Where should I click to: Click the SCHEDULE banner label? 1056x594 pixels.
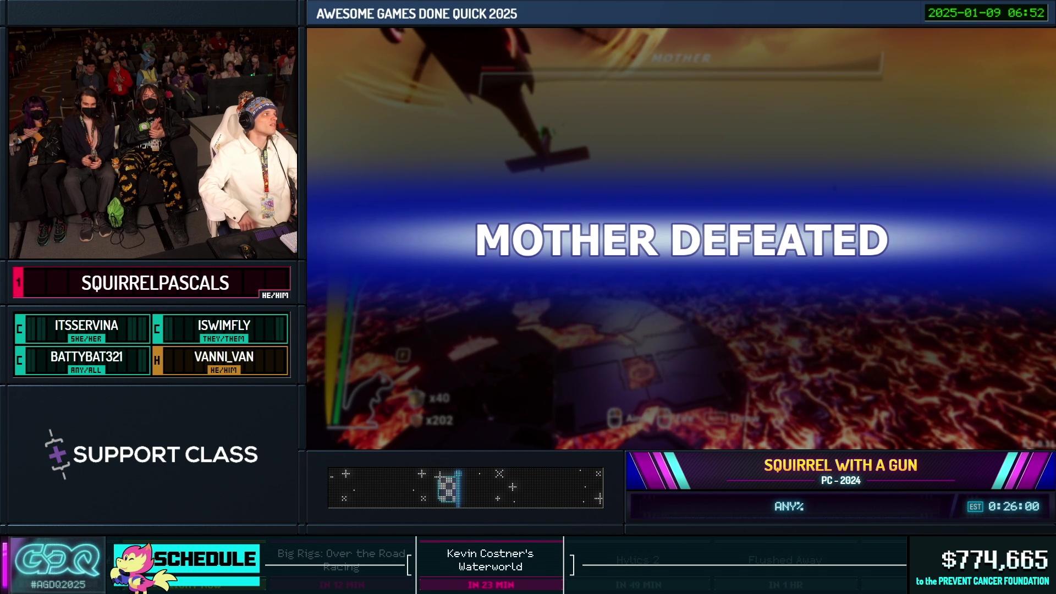pos(205,559)
